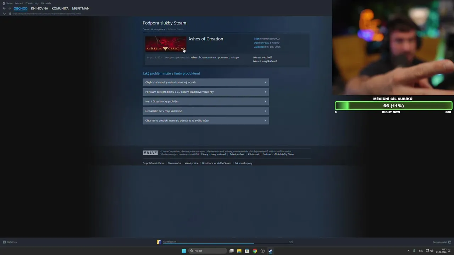Click the padlock icon beside the URL
454x255 pixels.
tap(10, 13)
